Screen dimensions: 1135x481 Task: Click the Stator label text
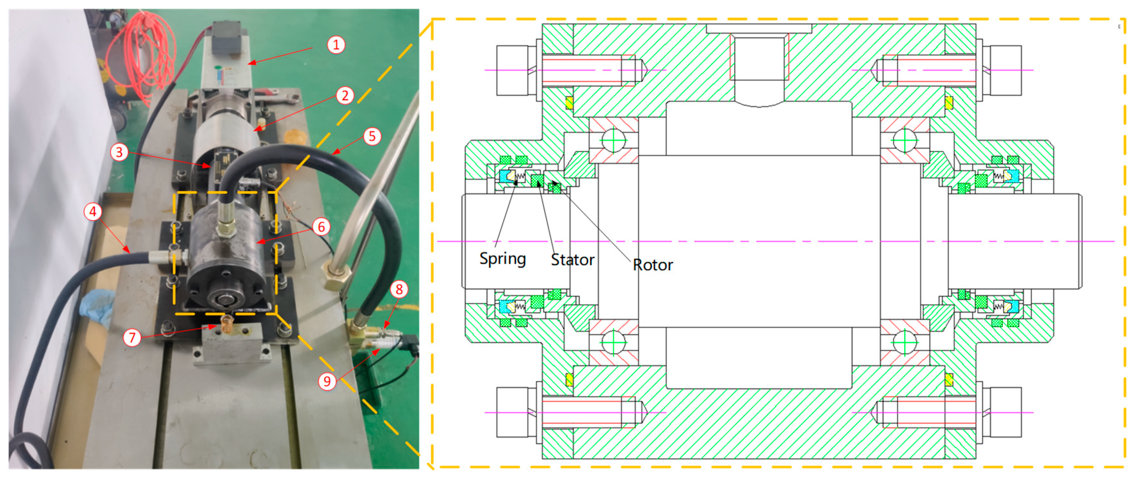pyautogui.click(x=572, y=260)
